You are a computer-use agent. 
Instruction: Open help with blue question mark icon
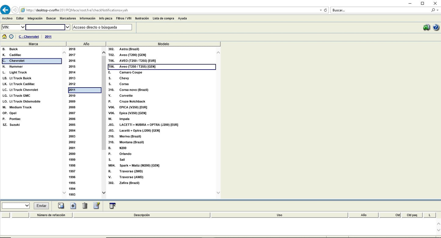[x=436, y=27]
